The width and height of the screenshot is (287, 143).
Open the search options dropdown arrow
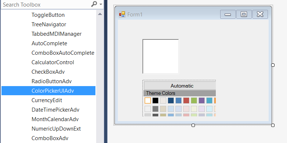point(101,4)
